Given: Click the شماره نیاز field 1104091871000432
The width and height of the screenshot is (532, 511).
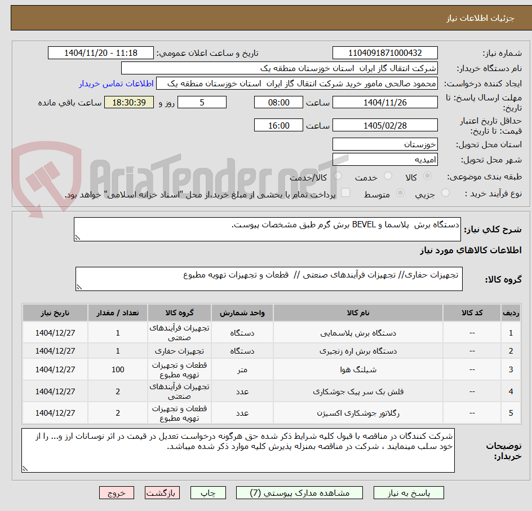Looking at the screenshot, I should click(x=385, y=53).
